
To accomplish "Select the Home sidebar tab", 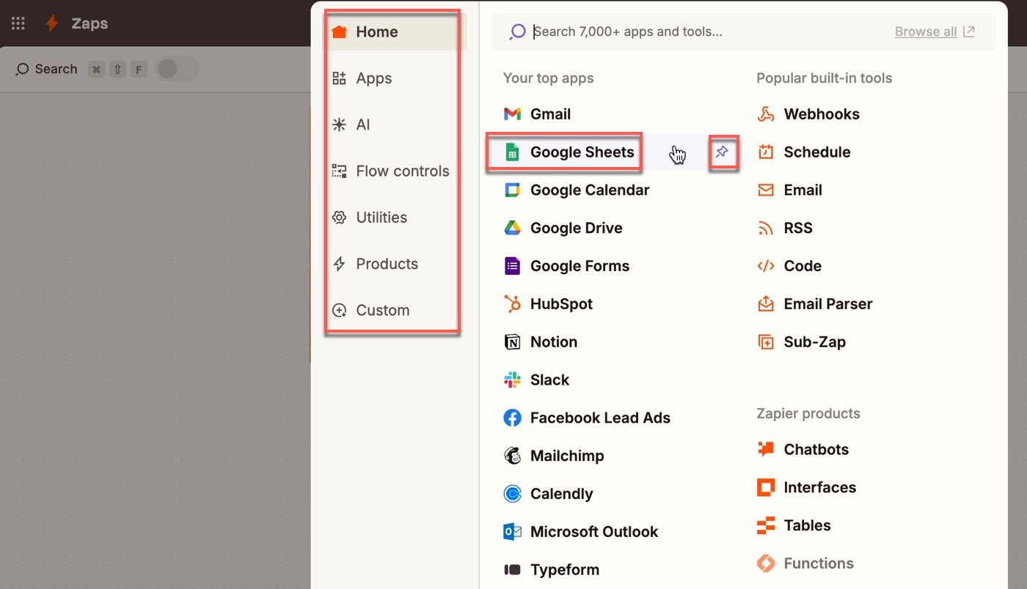I will (x=395, y=32).
